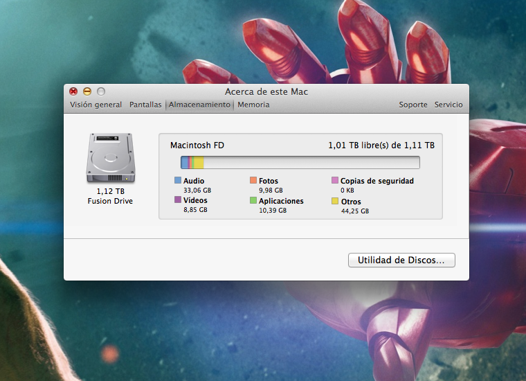Click the Otros label
Screen dimensions: 526x381
351,202
